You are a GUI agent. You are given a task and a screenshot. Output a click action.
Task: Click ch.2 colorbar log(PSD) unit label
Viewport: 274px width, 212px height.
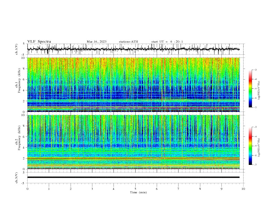click(x=259, y=148)
